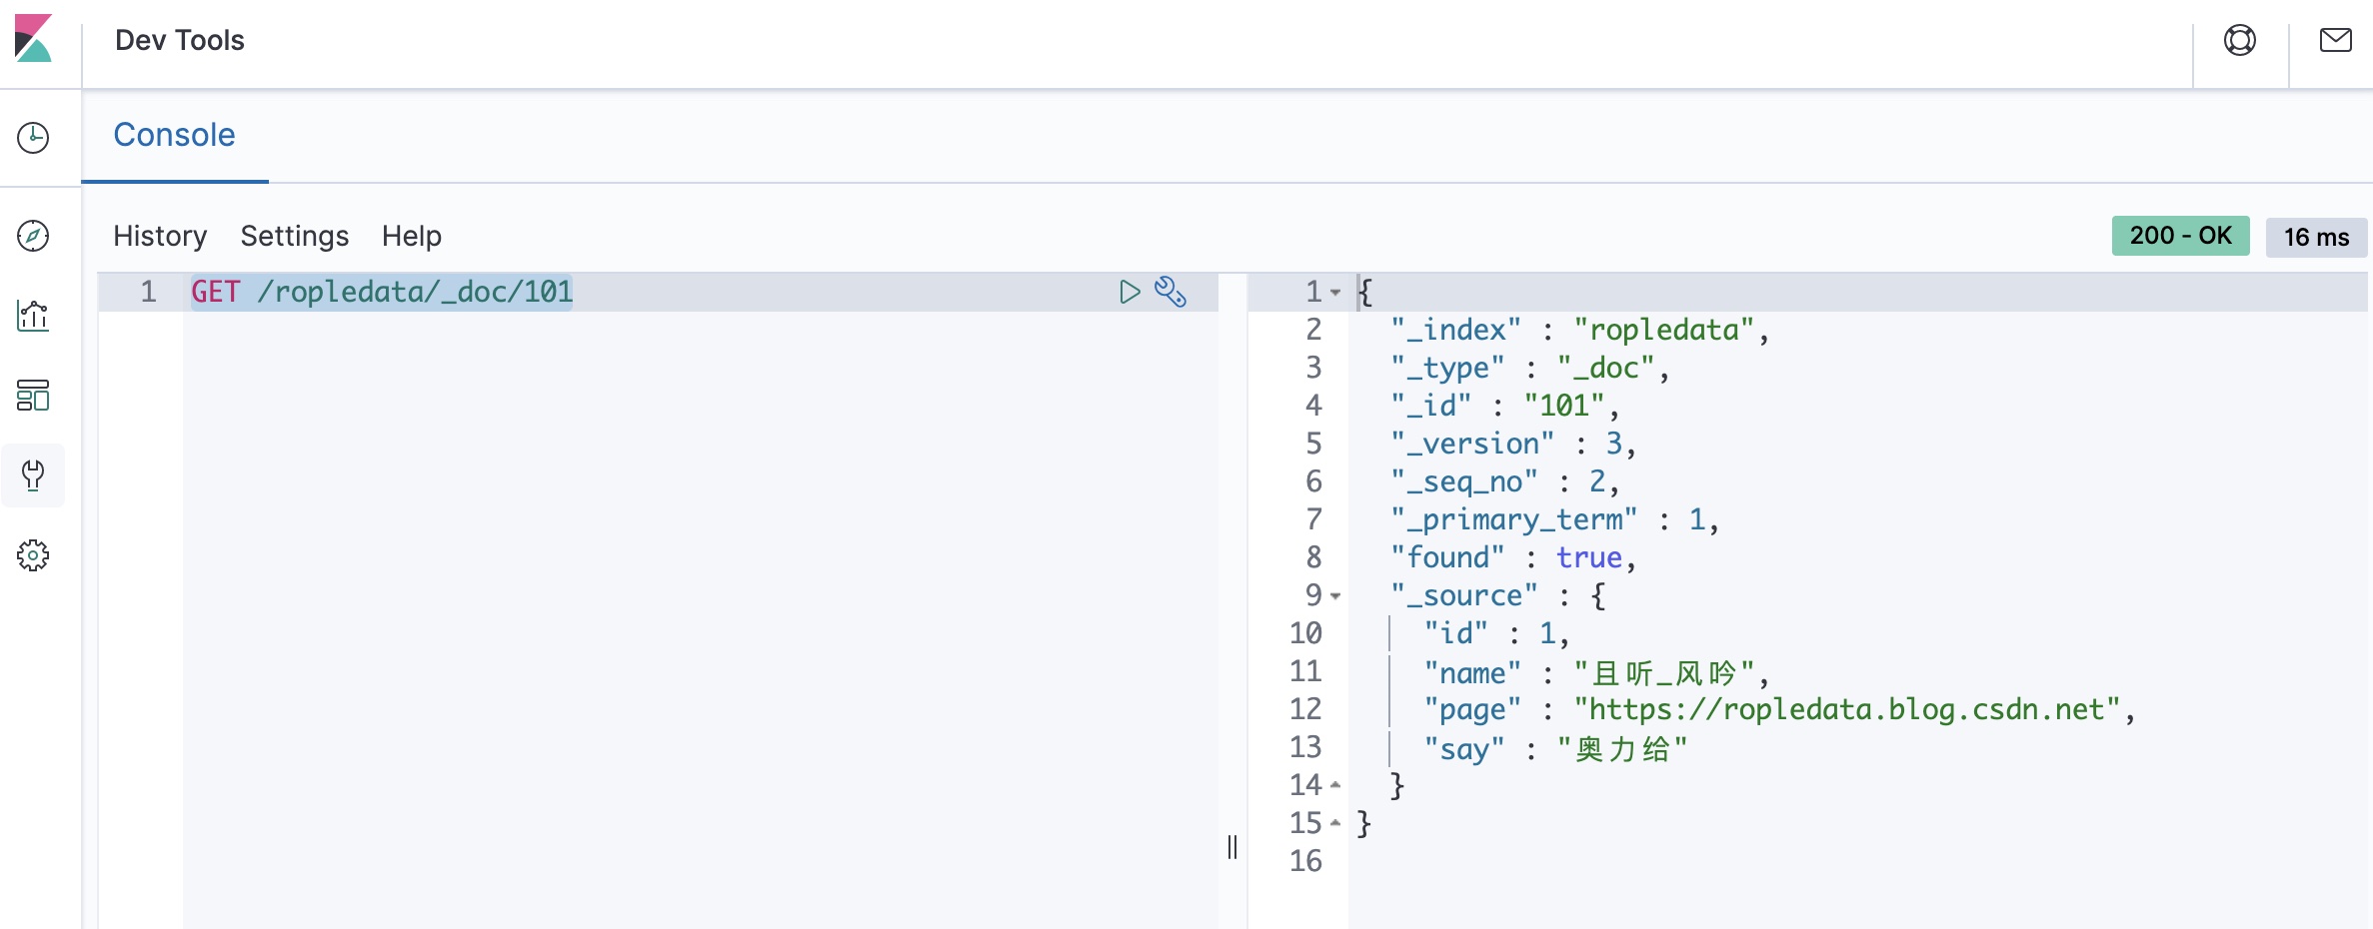The image size is (2373, 929).
Task: Click line number 16 in response gutter
Action: coord(1305,861)
